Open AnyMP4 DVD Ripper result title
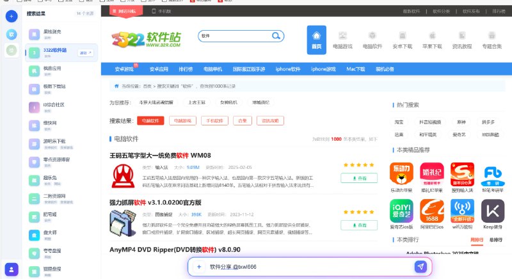512x279 pixels. (x=175, y=250)
